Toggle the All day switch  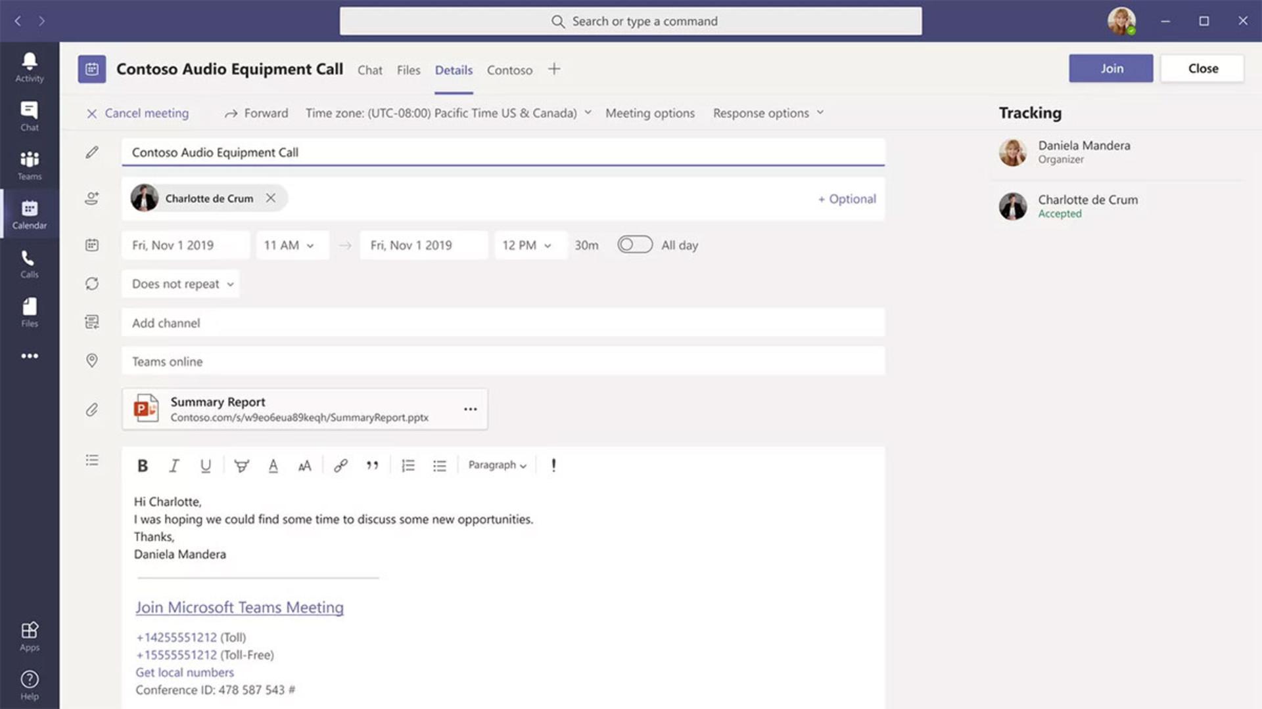[635, 244]
